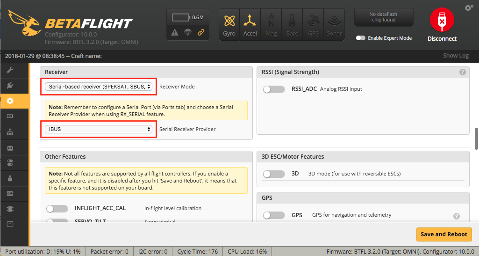
Task: Click the arming warning triangle icon
Action: tap(175, 32)
